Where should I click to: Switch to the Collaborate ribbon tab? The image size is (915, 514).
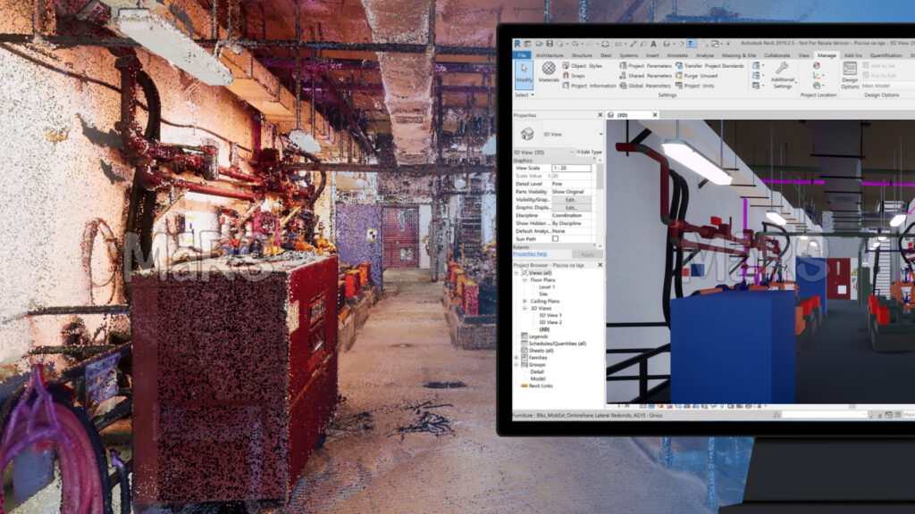click(x=776, y=55)
